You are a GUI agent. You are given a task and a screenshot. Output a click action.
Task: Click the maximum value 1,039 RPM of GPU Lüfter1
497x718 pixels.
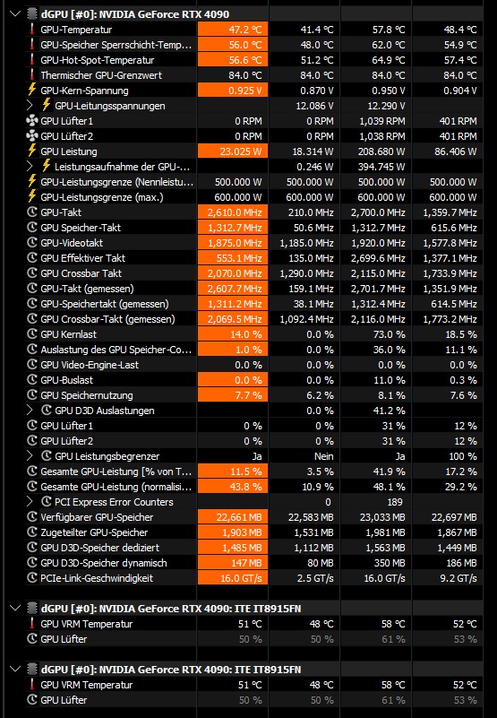coord(382,121)
